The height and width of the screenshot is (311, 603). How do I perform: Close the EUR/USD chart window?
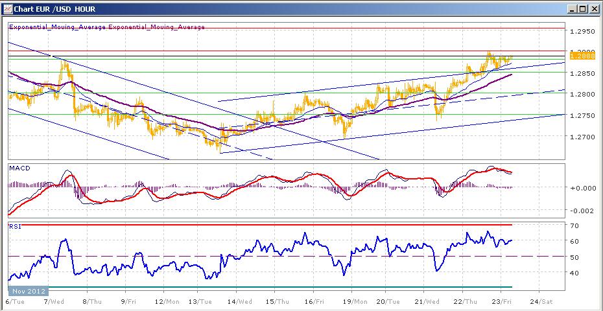point(593,9)
